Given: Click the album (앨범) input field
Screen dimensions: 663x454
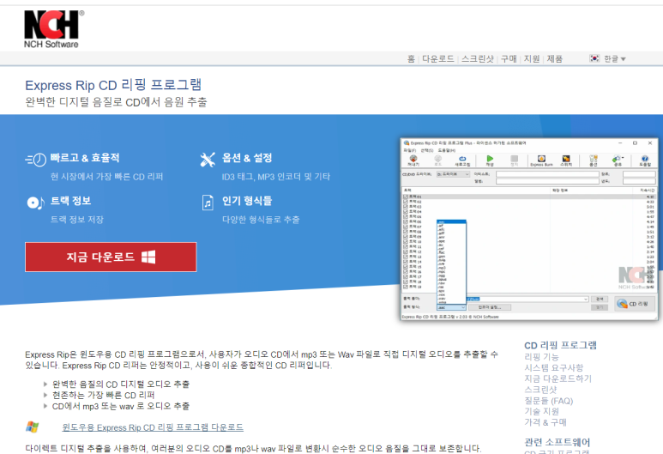Looking at the screenshot, I should pos(547,181).
